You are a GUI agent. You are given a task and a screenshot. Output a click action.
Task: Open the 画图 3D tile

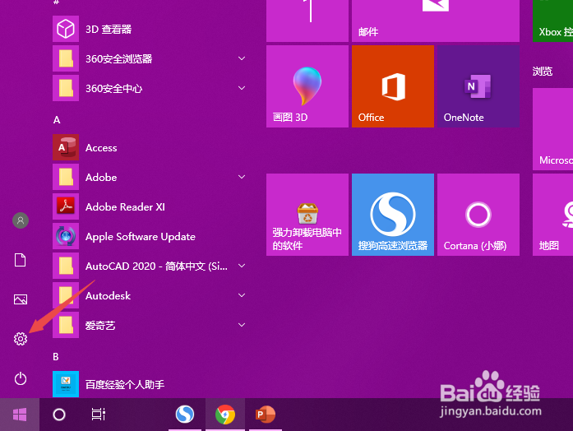307,86
